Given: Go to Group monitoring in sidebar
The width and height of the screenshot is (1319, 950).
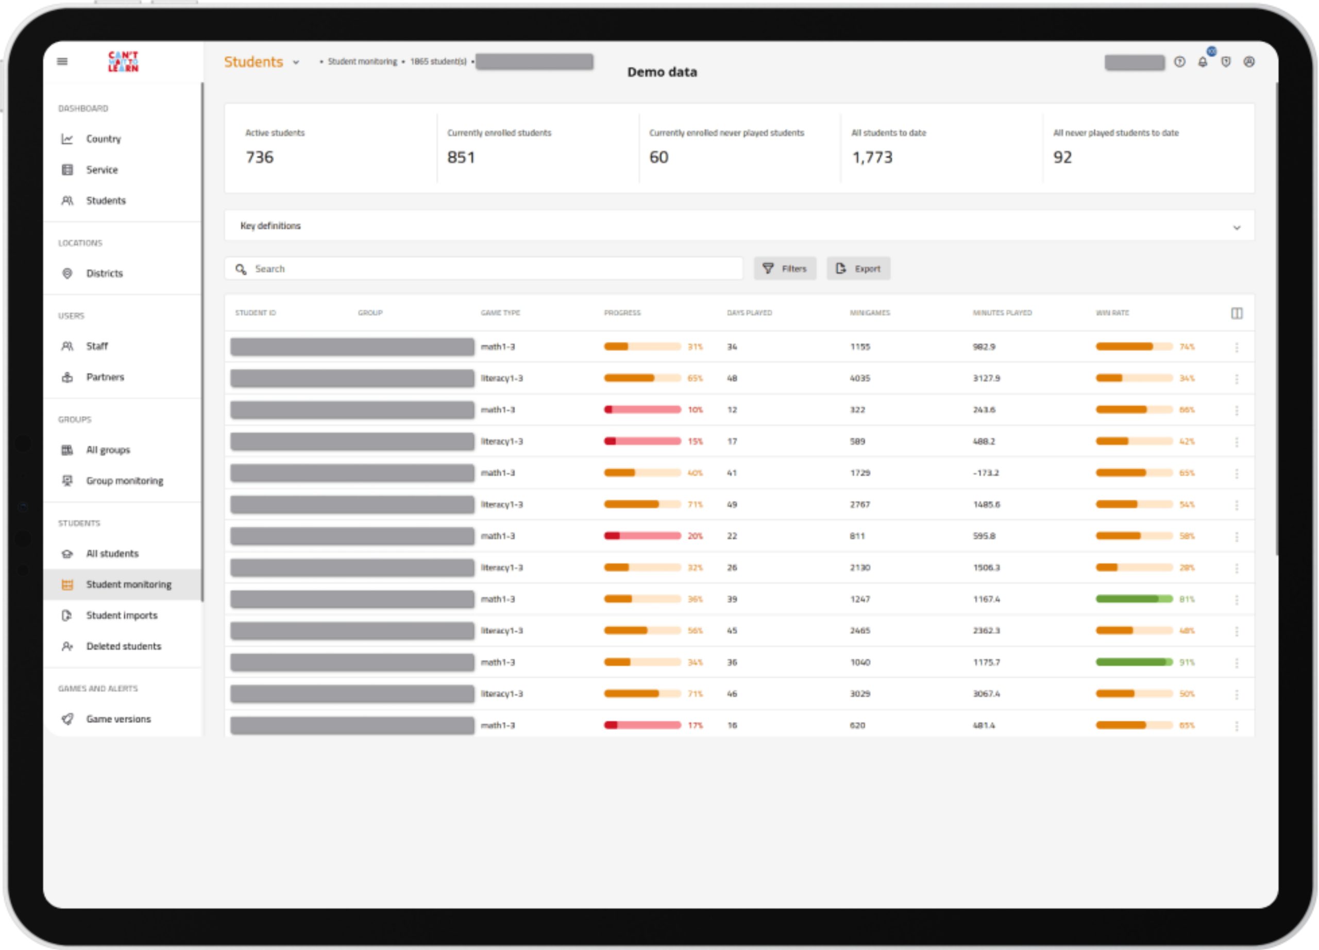Looking at the screenshot, I should coord(125,480).
